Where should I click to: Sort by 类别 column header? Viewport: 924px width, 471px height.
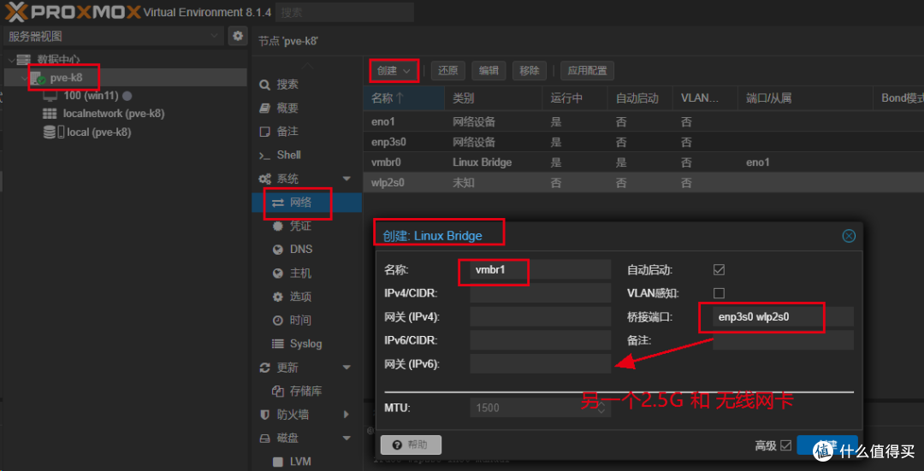[x=494, y=98]
